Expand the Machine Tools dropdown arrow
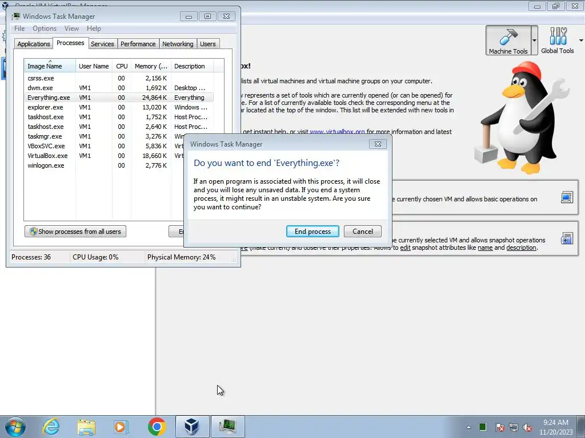 pyautogui.click(x=534, y=40)
